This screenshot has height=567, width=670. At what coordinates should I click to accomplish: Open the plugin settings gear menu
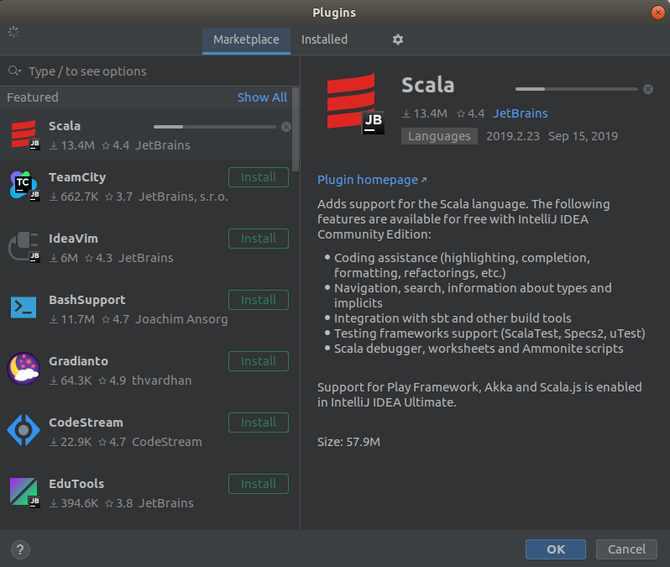coord(398,39)
